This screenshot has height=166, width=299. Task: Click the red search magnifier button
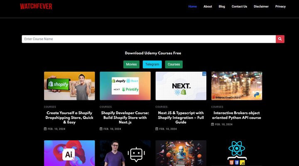pyautogui.click(x=280, y=39)
